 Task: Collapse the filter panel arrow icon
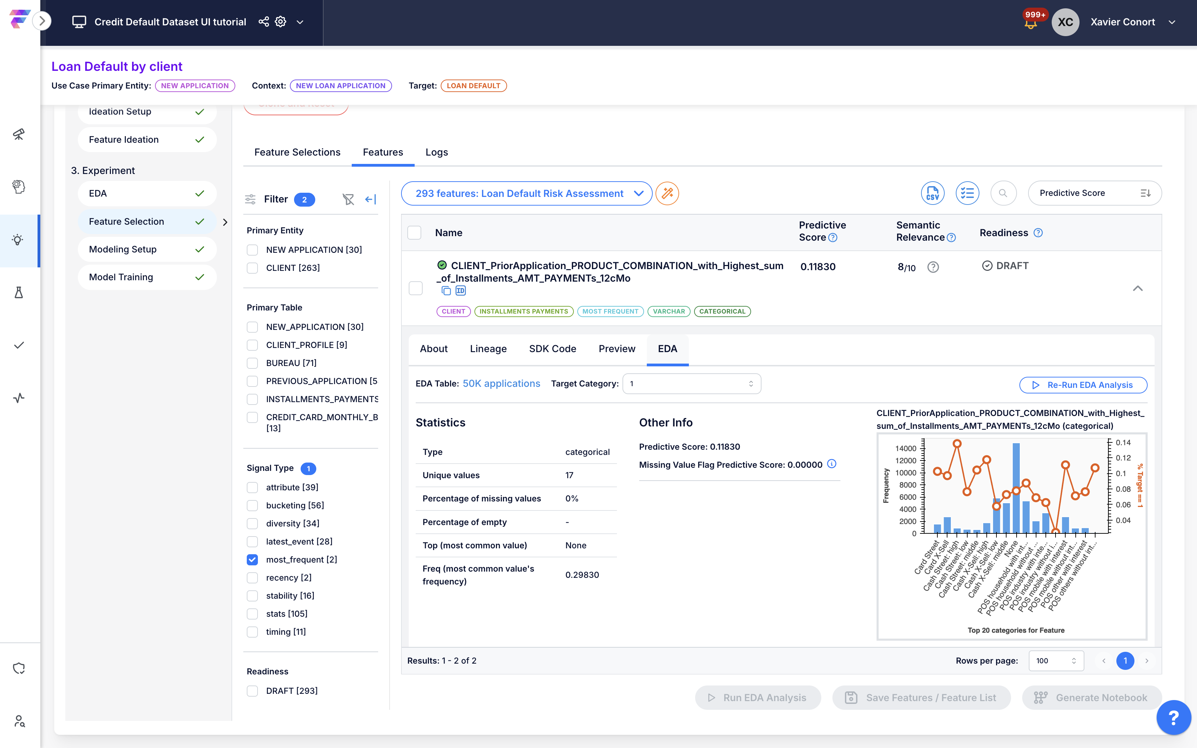(370, 199)
